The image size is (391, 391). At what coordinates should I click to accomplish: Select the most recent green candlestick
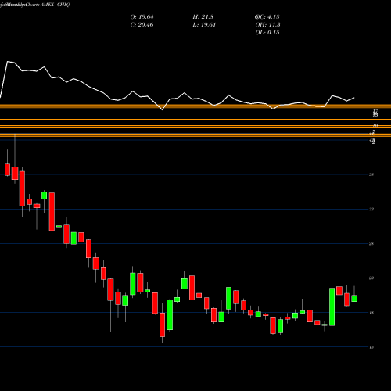point(354,299)
